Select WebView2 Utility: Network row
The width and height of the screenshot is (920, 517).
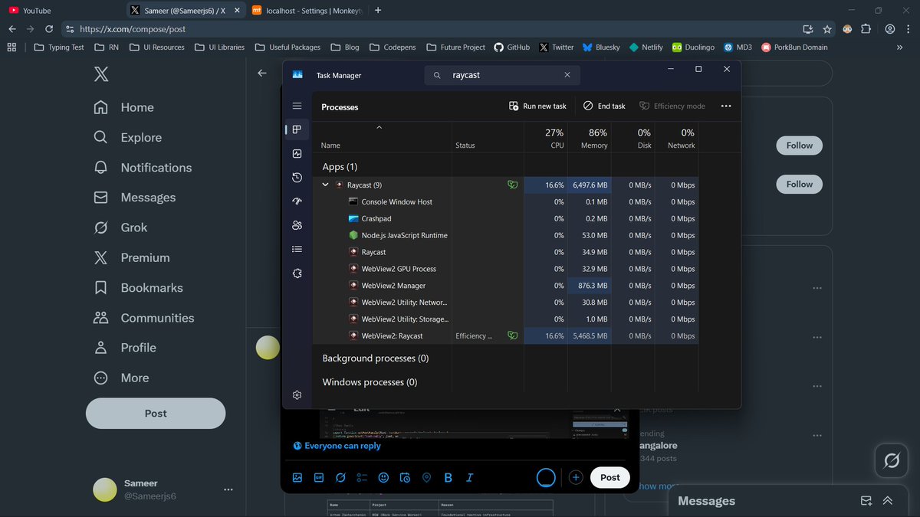(x=506, y=303)
